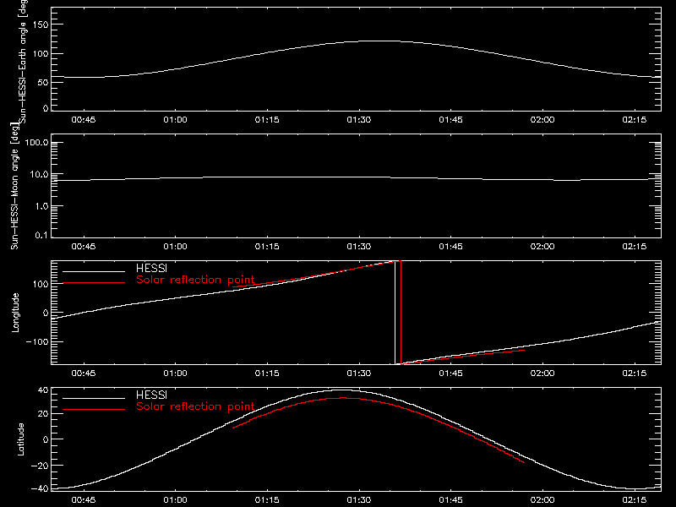Screen dimensions: 676x507
Task: Click 02:00 label under Moon angle plot
Action: click(542, 247)
